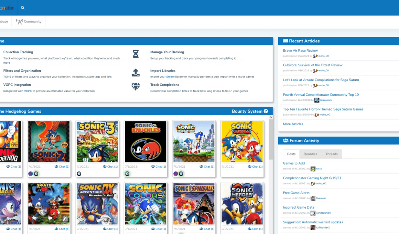Switch to the Threads tab

click(x=331, y=154)
